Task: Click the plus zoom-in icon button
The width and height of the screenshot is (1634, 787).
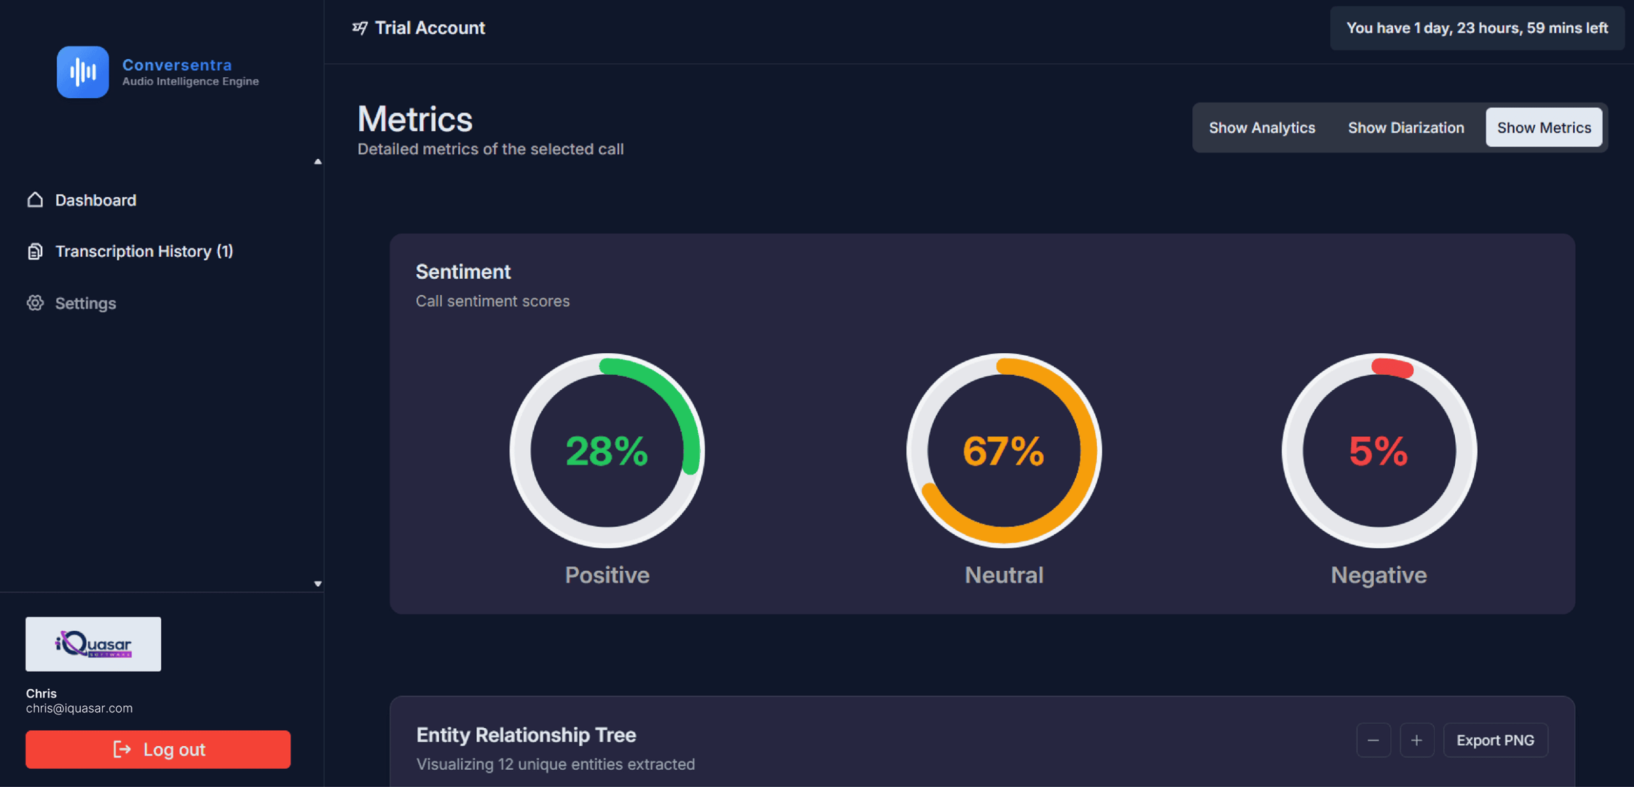Action: [x=1416, y=740]
